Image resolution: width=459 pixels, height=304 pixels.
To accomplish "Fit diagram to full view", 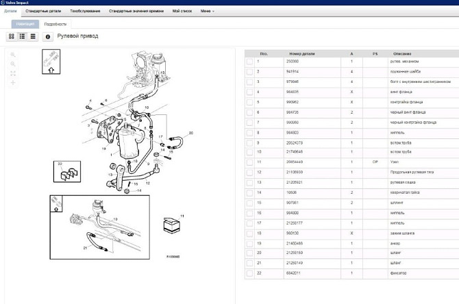I will 12,73.
